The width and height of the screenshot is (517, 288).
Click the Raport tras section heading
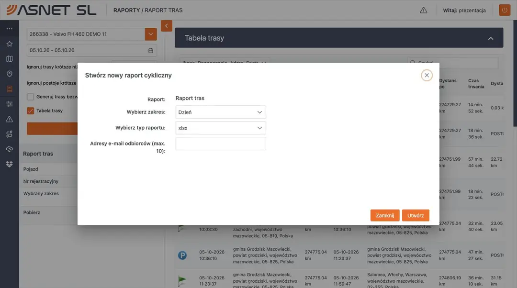point(38,154)
